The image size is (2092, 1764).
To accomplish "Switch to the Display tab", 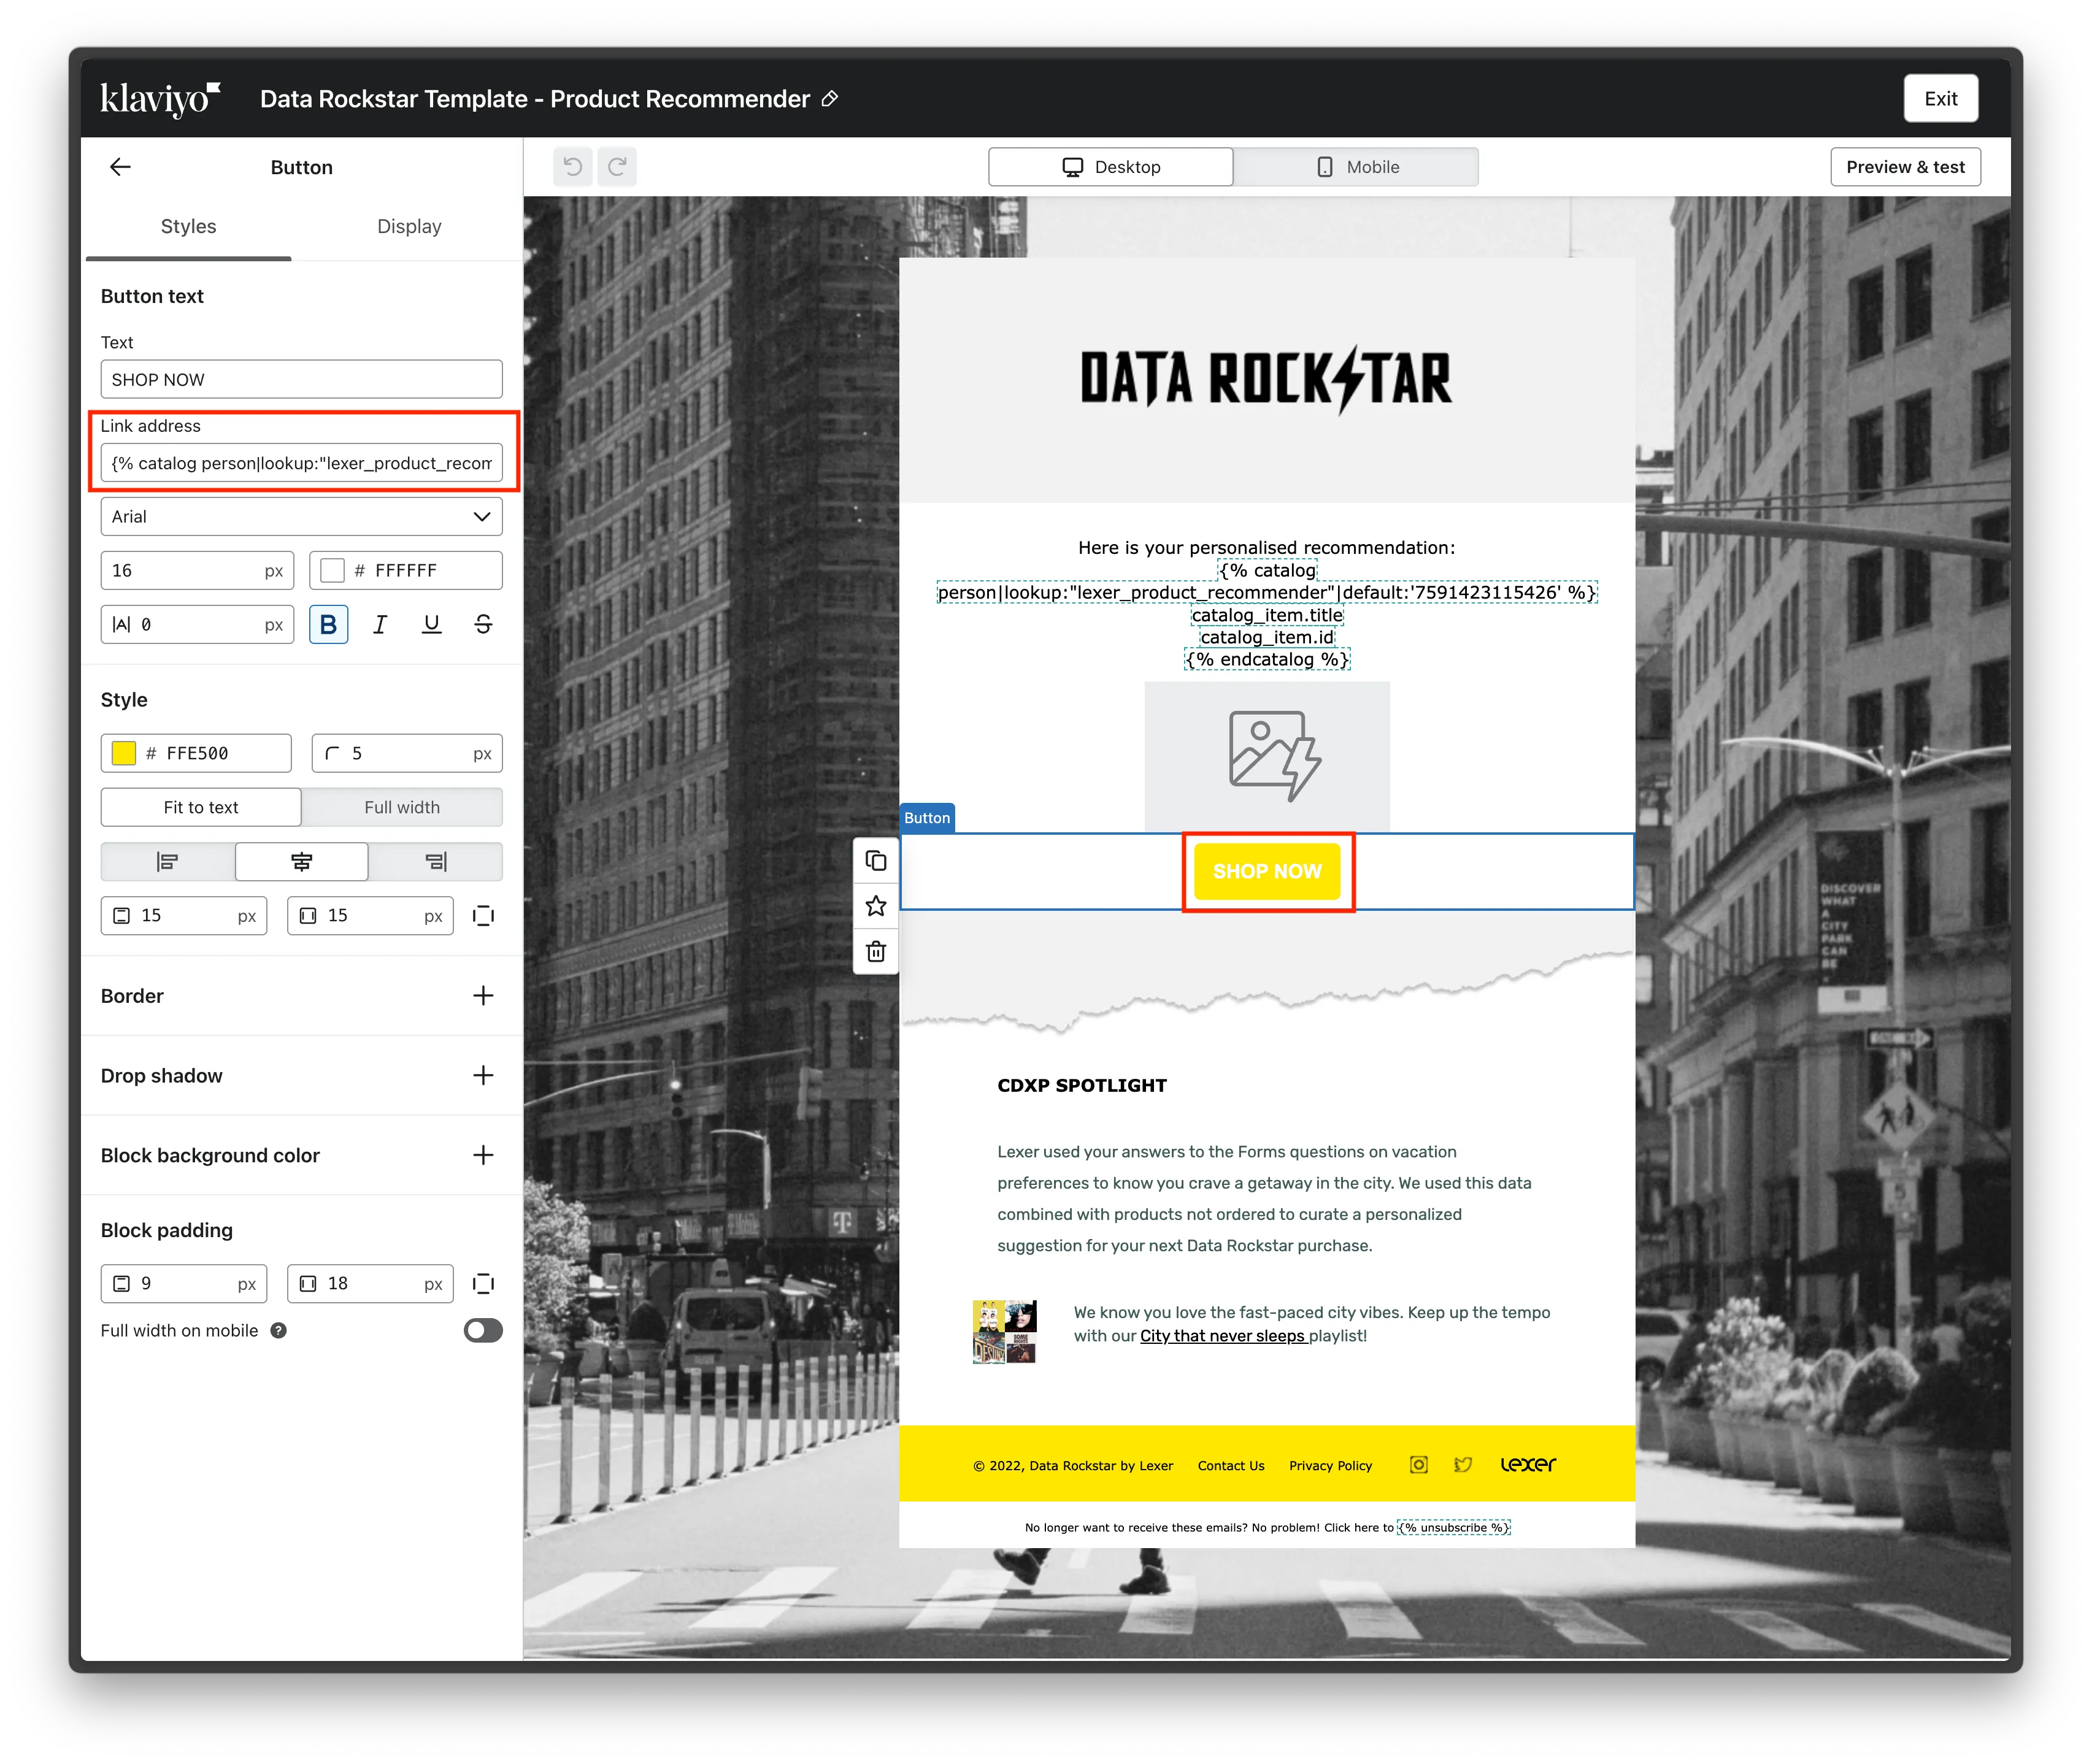I will click(409, 226).
